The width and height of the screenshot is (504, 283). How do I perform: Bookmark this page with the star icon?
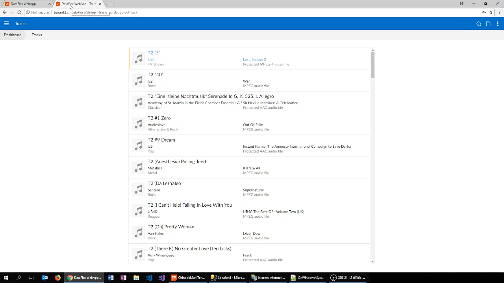coord(491,12)
